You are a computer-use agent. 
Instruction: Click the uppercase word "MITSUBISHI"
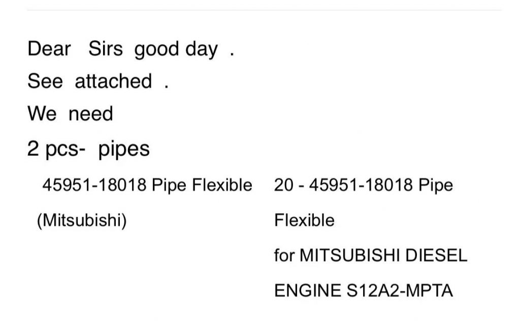pos(349,255)
